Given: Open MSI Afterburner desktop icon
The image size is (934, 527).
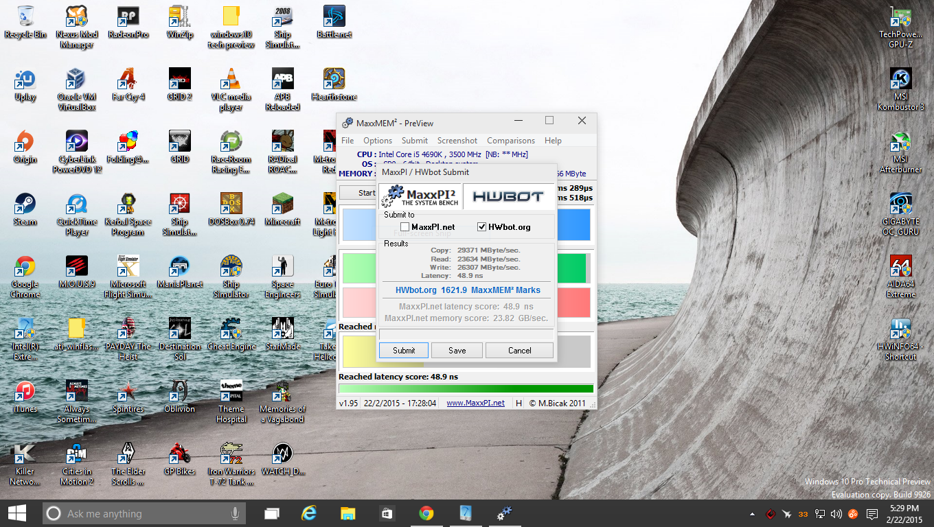Looking at the screenshot, I should [900, 152].
